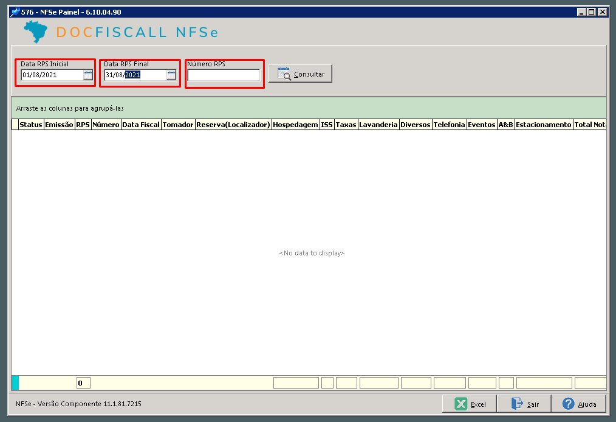This screenshot has height=422, width=616.
Task: Open help with the Ajuda button
Action: pyautogui.click(x=579, y=404)
